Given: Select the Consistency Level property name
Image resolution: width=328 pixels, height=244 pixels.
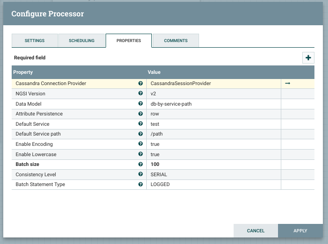Looking at the screenshot, I should click(36, 174).
